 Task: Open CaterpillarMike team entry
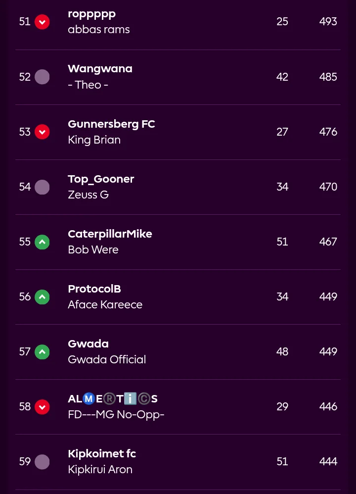pyautogui.click(x=110, y=234)
